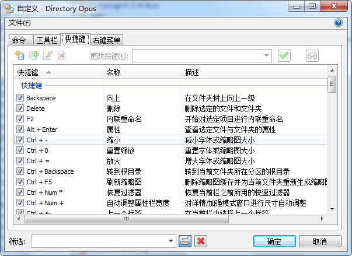Click the duplicate hotkey icon with plus
Image resolution: width=352 pixels, height=256 pixels.
click(34, 55)
